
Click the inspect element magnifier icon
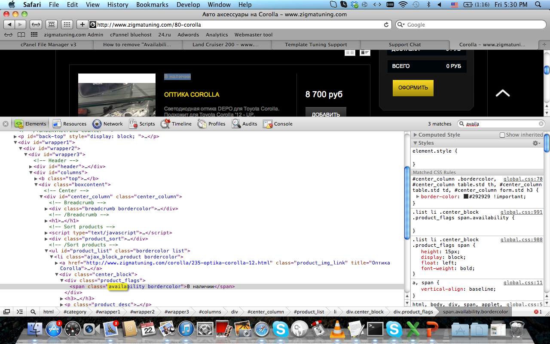point(33,312)
